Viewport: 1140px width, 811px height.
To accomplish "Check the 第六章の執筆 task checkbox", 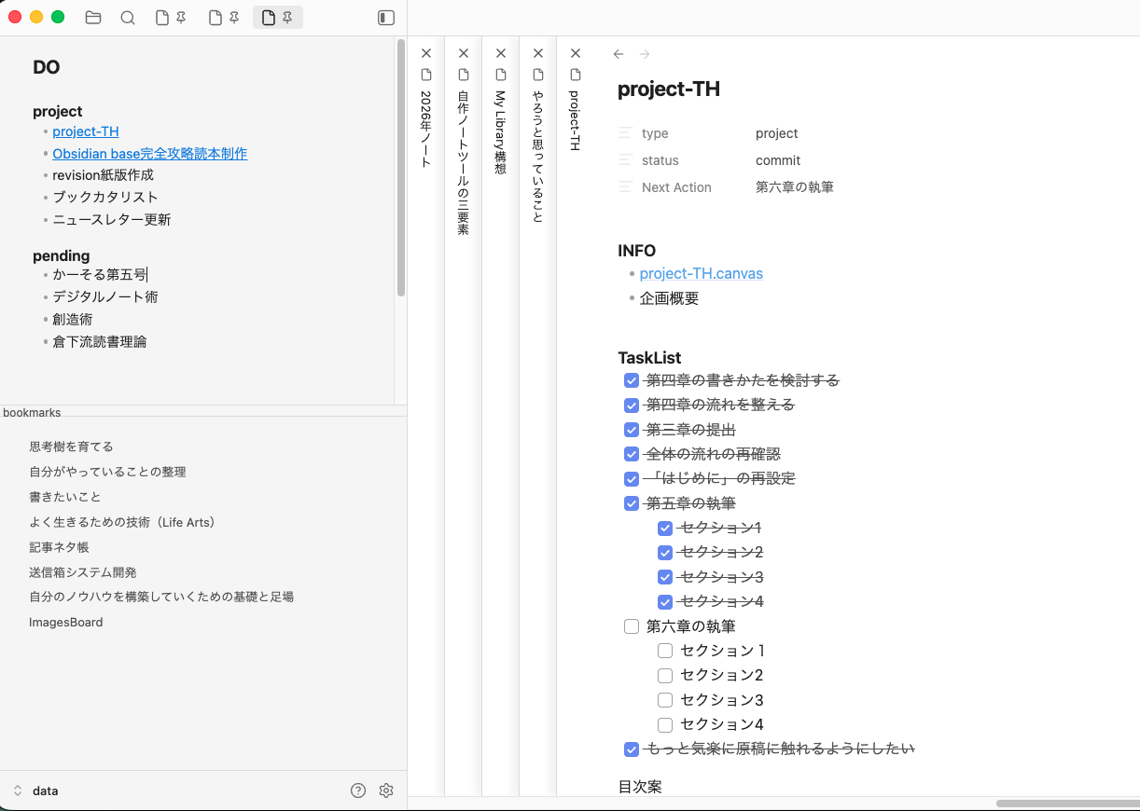I will [x=632, y=626].
